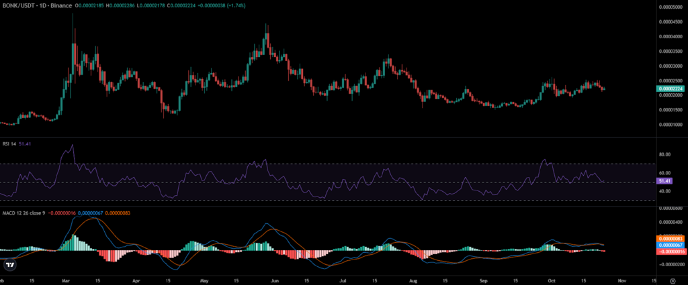This screenshot has height=285, width=688.
Task: Click the Apr time axis label
Action: (x=136, y=280)
